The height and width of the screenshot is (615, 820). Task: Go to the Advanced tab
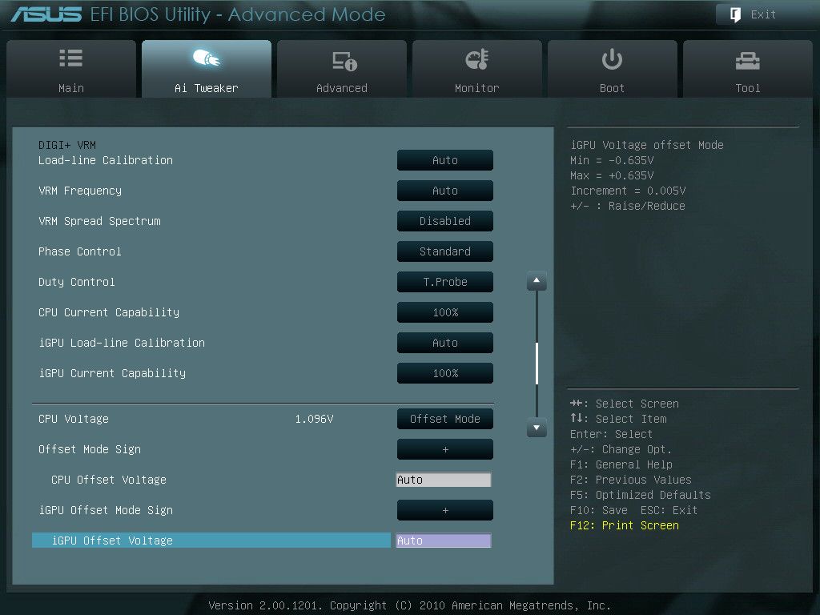[x=342, y=69]
